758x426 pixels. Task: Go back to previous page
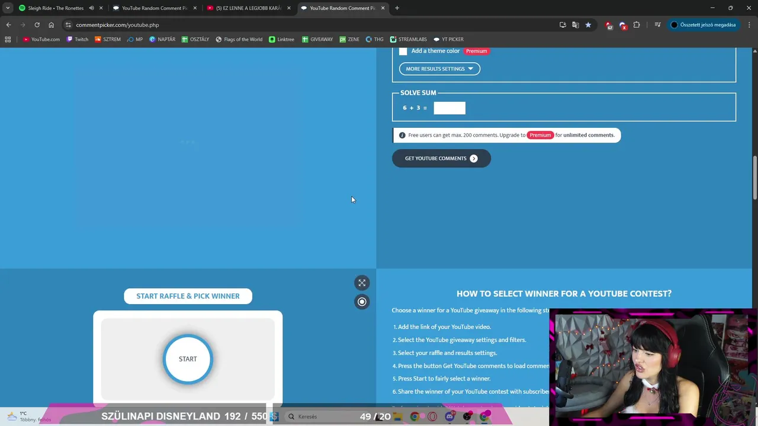pos(8,25)
